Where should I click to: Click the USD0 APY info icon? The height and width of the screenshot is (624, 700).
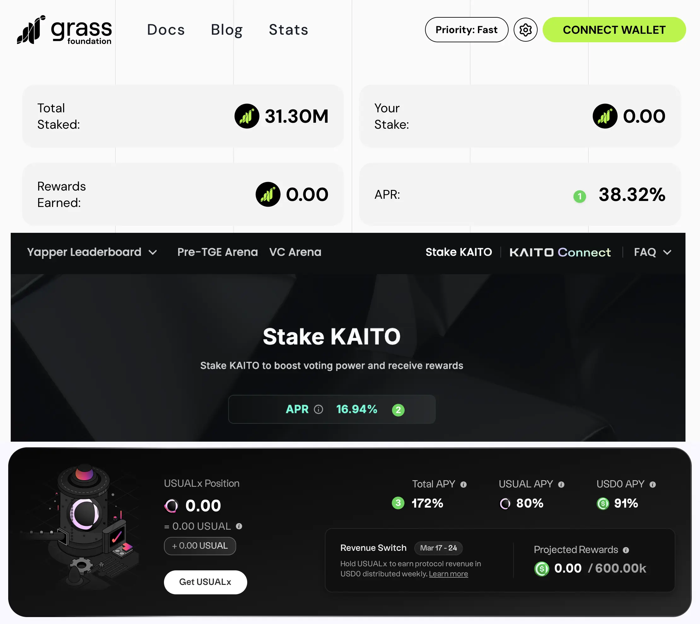(x=652, y=485)
